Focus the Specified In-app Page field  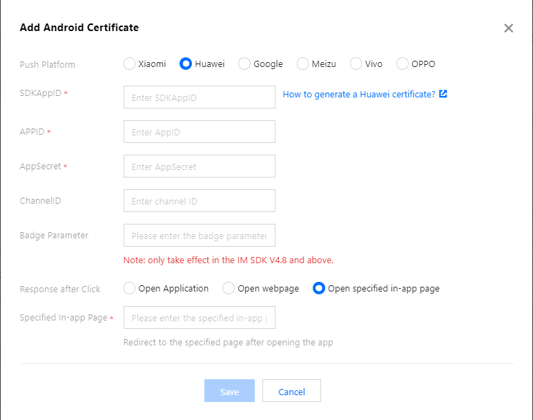pos(200,318)
